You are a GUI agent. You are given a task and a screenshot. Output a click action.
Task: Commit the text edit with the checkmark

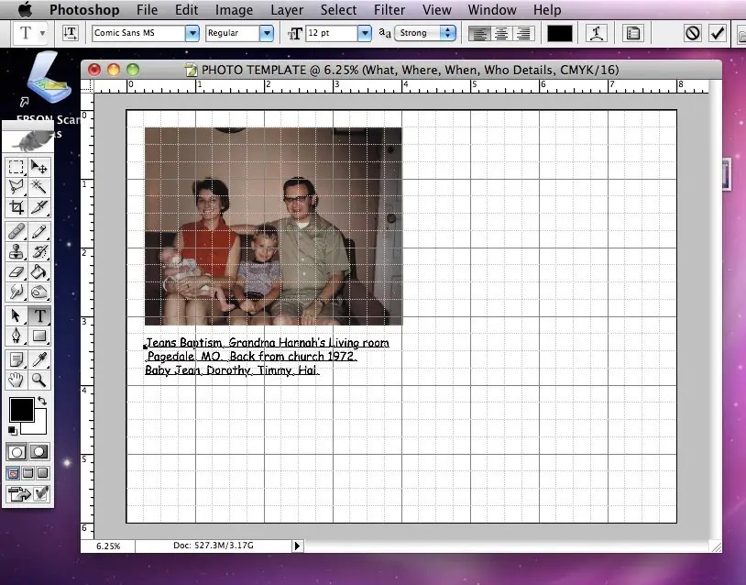click(x=718, y=32)
